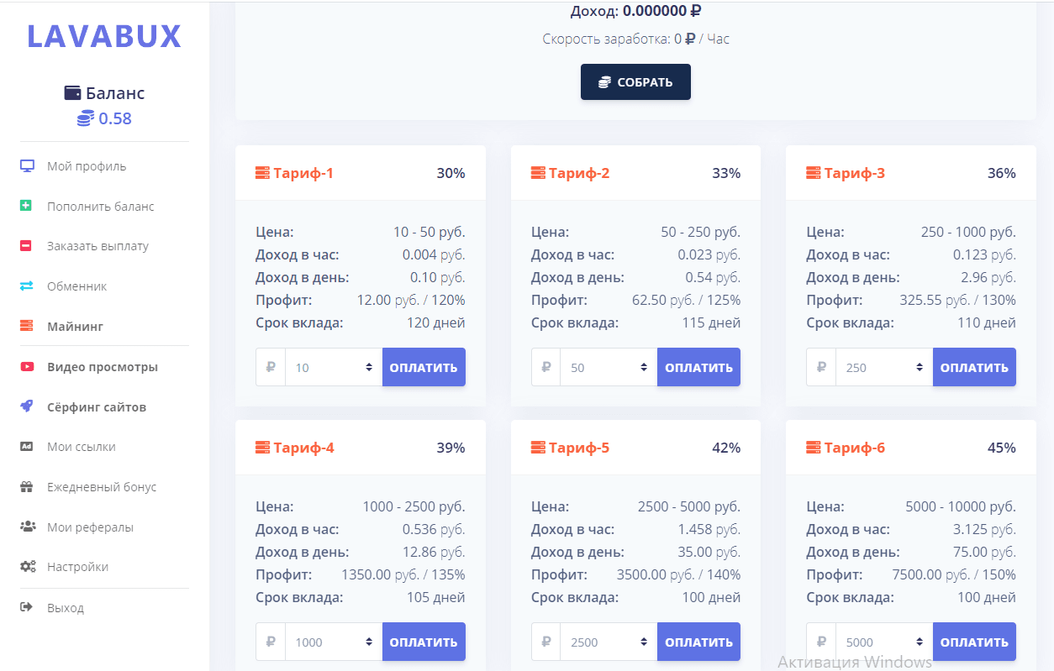Click the gift icon for Ежедневный бонус
The height and width of the screenshot is (671, 1054).
(x=27, y=487)
